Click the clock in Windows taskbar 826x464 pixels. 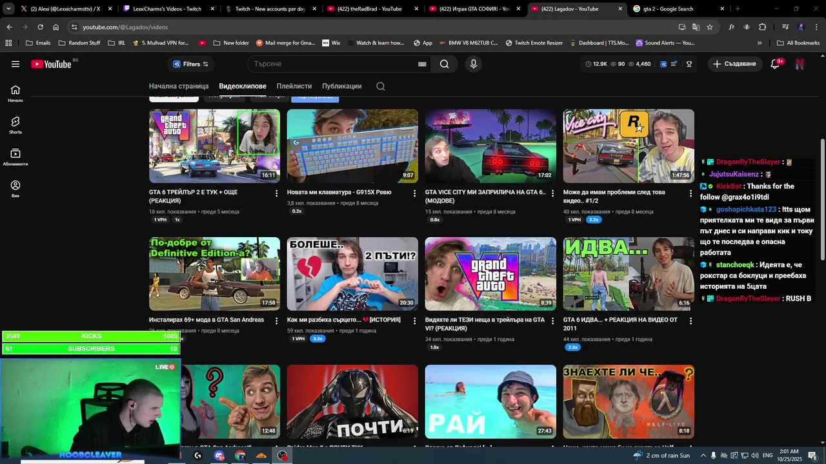tap(788, 456)
